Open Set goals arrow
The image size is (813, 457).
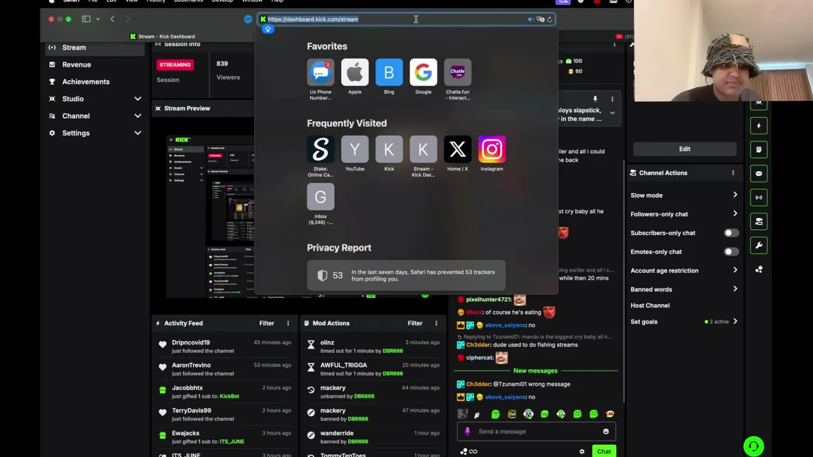[x=735, y=321]
